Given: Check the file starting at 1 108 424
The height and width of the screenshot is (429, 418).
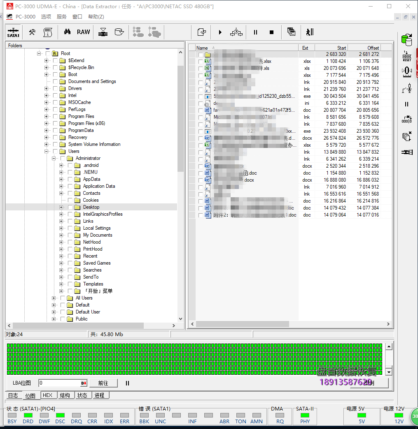Looking at the screenshot, I should click(x=201, y=62).
